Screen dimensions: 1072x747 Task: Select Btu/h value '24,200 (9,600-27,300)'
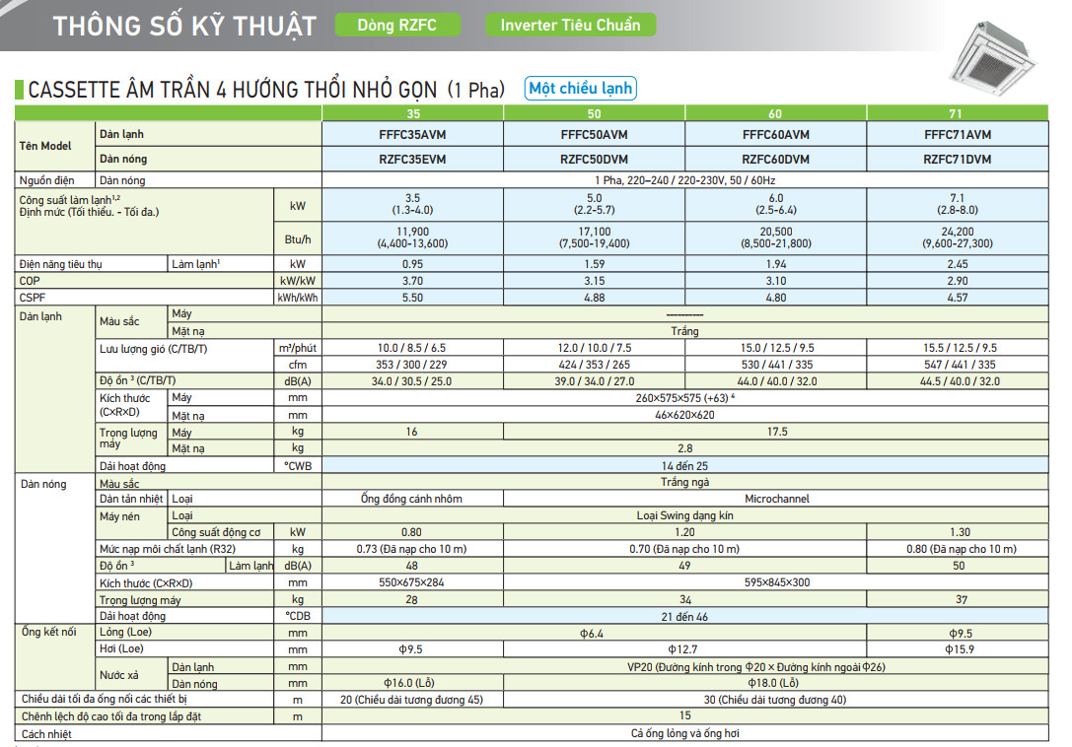(x=958, y=238)
